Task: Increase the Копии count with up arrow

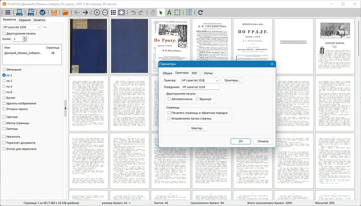Action: (25, 38)
